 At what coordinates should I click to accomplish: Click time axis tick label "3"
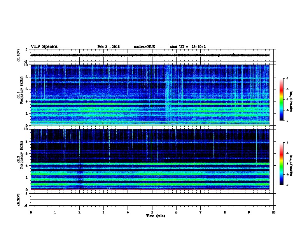pos(103,212)
